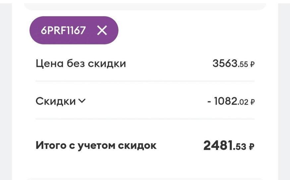Click the minus sign before 1082.02
The width and height of the screenshot is (290, 180).
pos(209,101)
